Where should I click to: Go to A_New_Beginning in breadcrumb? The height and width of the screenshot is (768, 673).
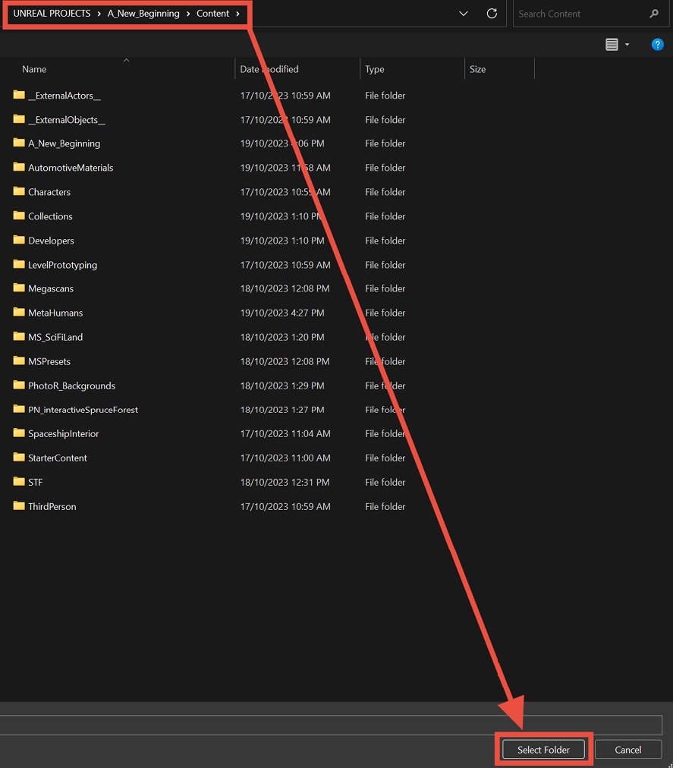click(143, 14)
